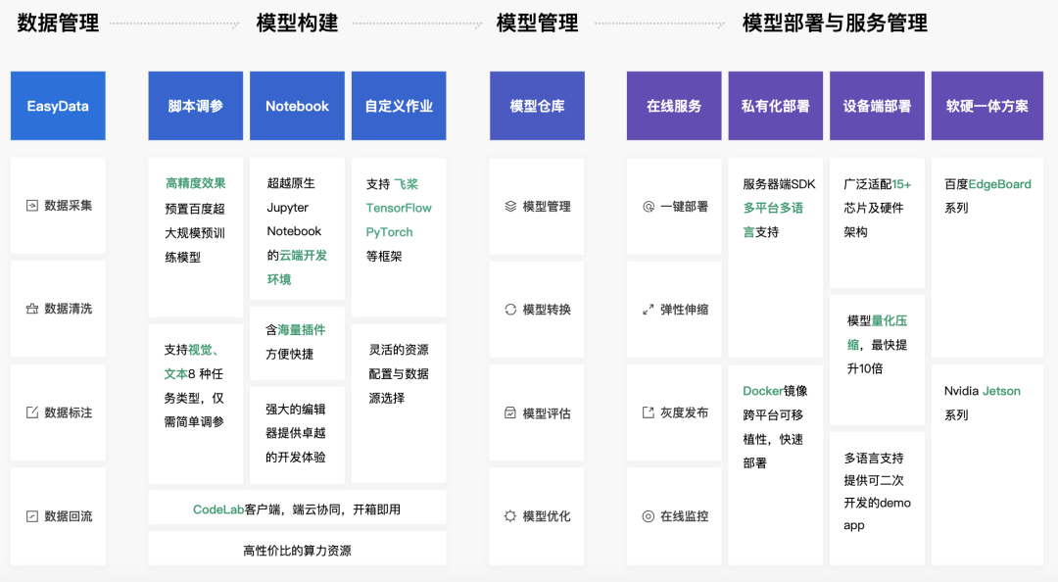Open the 模型仓库 tile

(537, 106)
